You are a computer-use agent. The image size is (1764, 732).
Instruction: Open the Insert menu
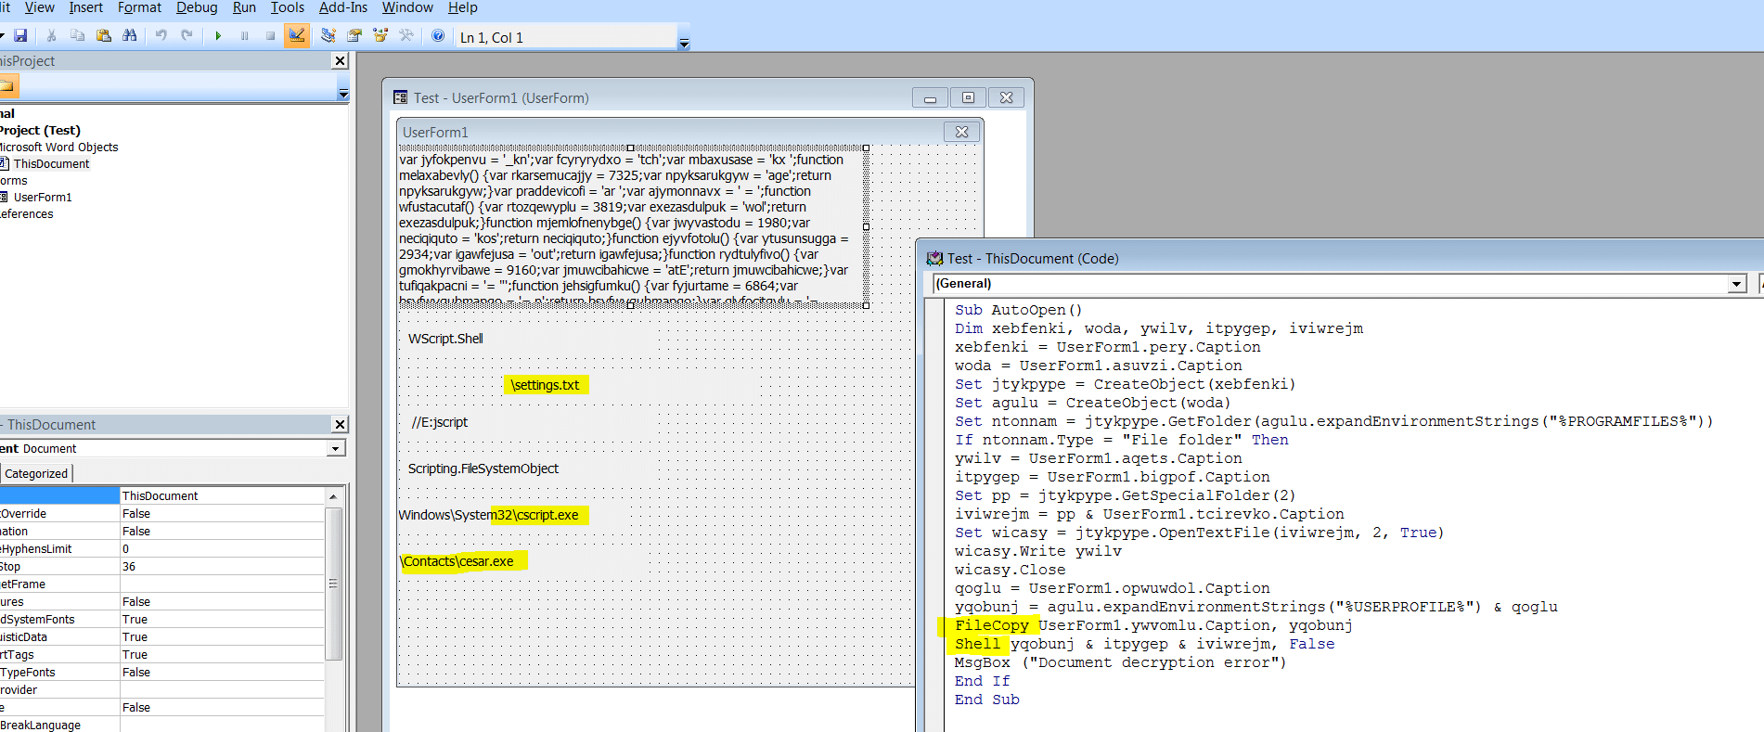86,7
